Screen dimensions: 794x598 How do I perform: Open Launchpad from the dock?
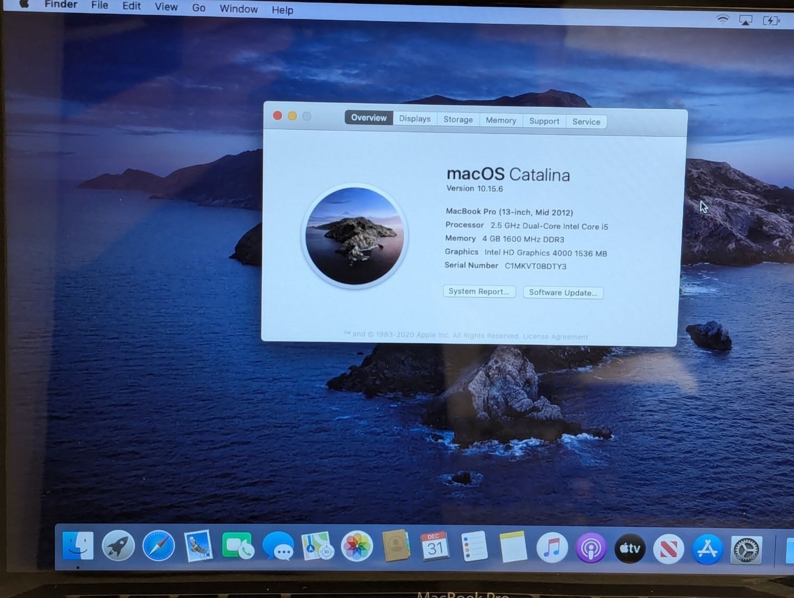(x=118, y=545)
